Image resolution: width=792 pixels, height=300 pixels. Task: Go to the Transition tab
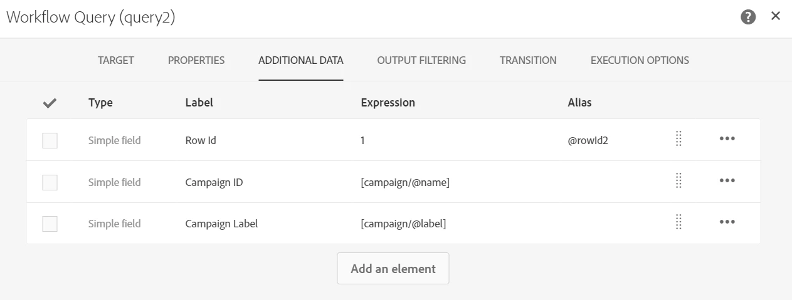click(528, 60)
